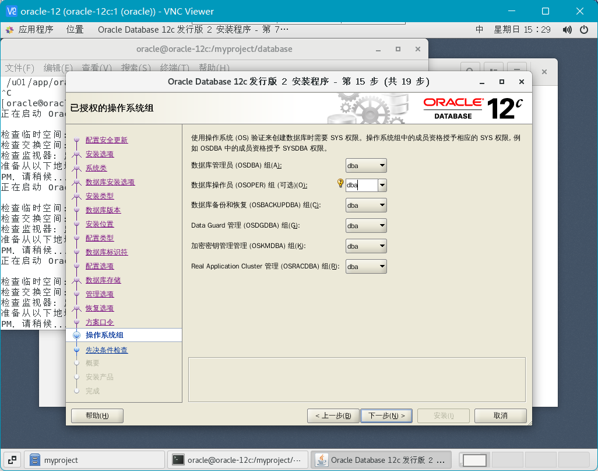Click the OSOPER hint lightbulb icon
598x471 pixels.
340,183
